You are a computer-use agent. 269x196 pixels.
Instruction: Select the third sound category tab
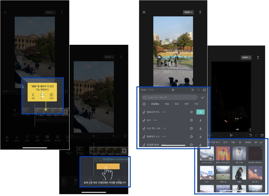point(177,104)
